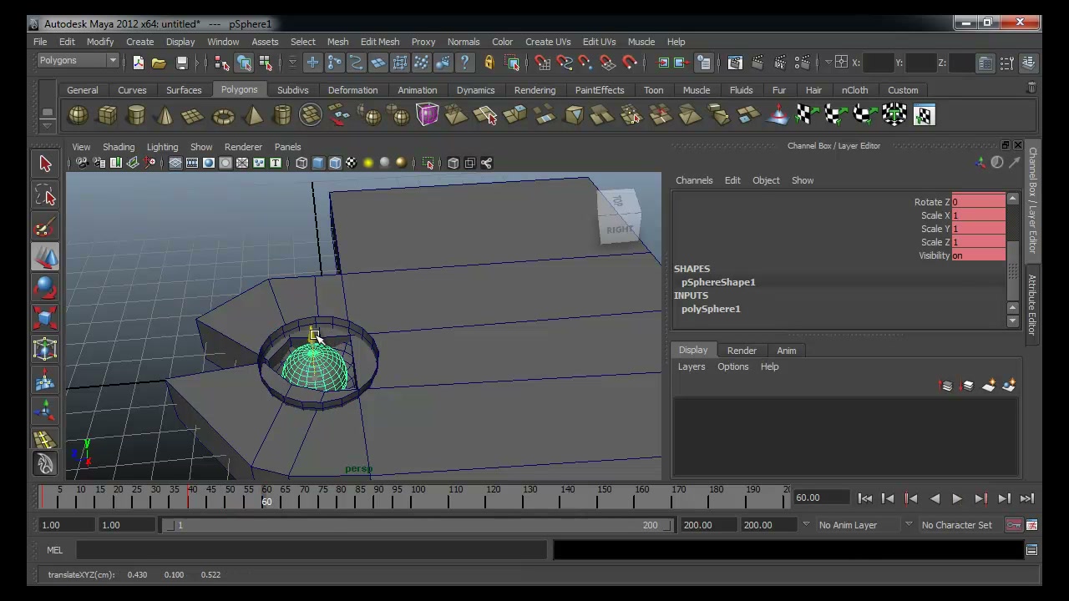Viewport: 1069px width, 601px height.
Task: Click the Scale X value field
Action: [978, 215]
